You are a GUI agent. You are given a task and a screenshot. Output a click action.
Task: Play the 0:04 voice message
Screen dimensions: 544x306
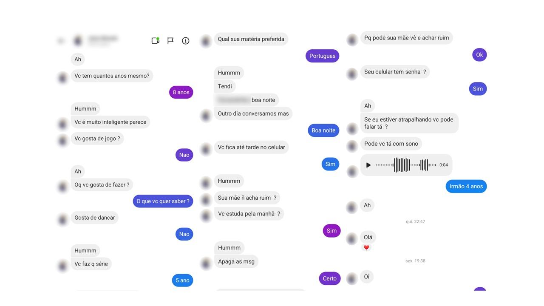[x=368, y=165]
